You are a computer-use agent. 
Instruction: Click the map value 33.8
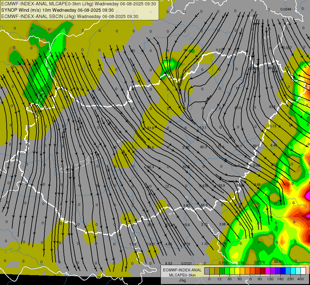(272, 107)
